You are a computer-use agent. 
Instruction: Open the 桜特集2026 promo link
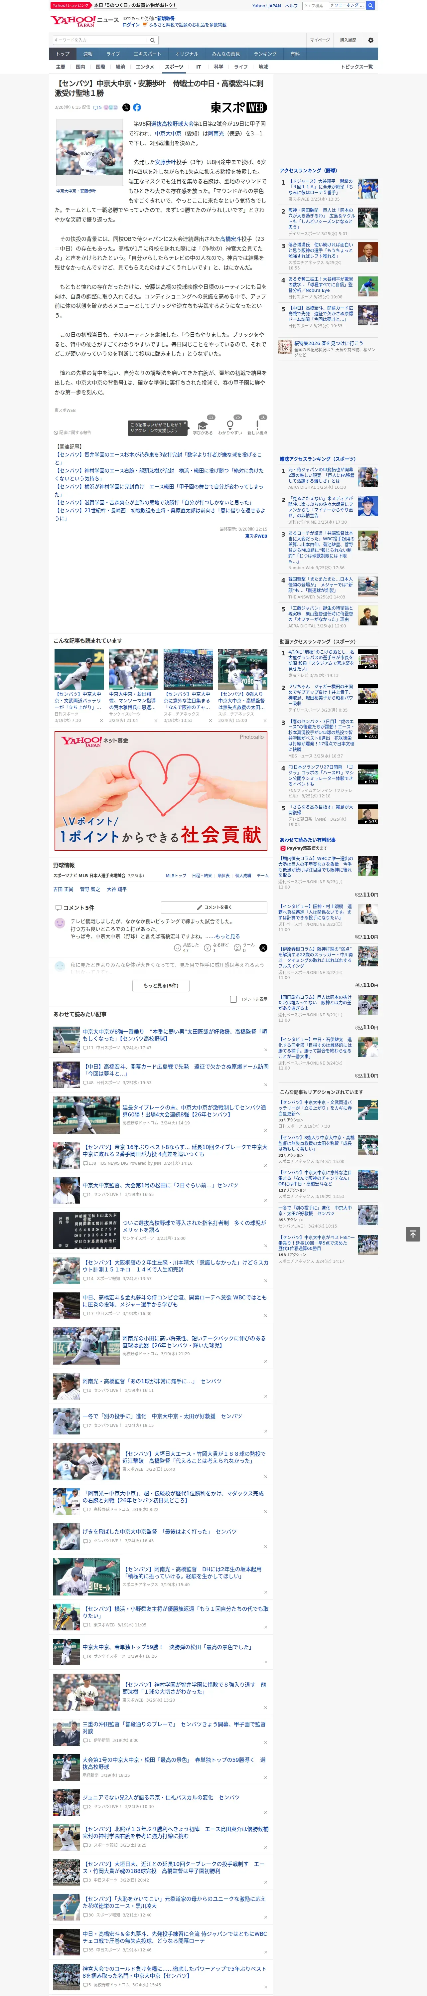tap(329, 343)
